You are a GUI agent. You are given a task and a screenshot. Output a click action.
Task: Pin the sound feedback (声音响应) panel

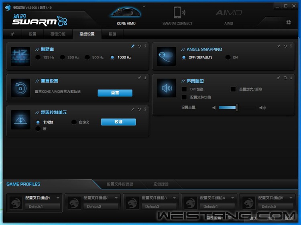(279, 78)
